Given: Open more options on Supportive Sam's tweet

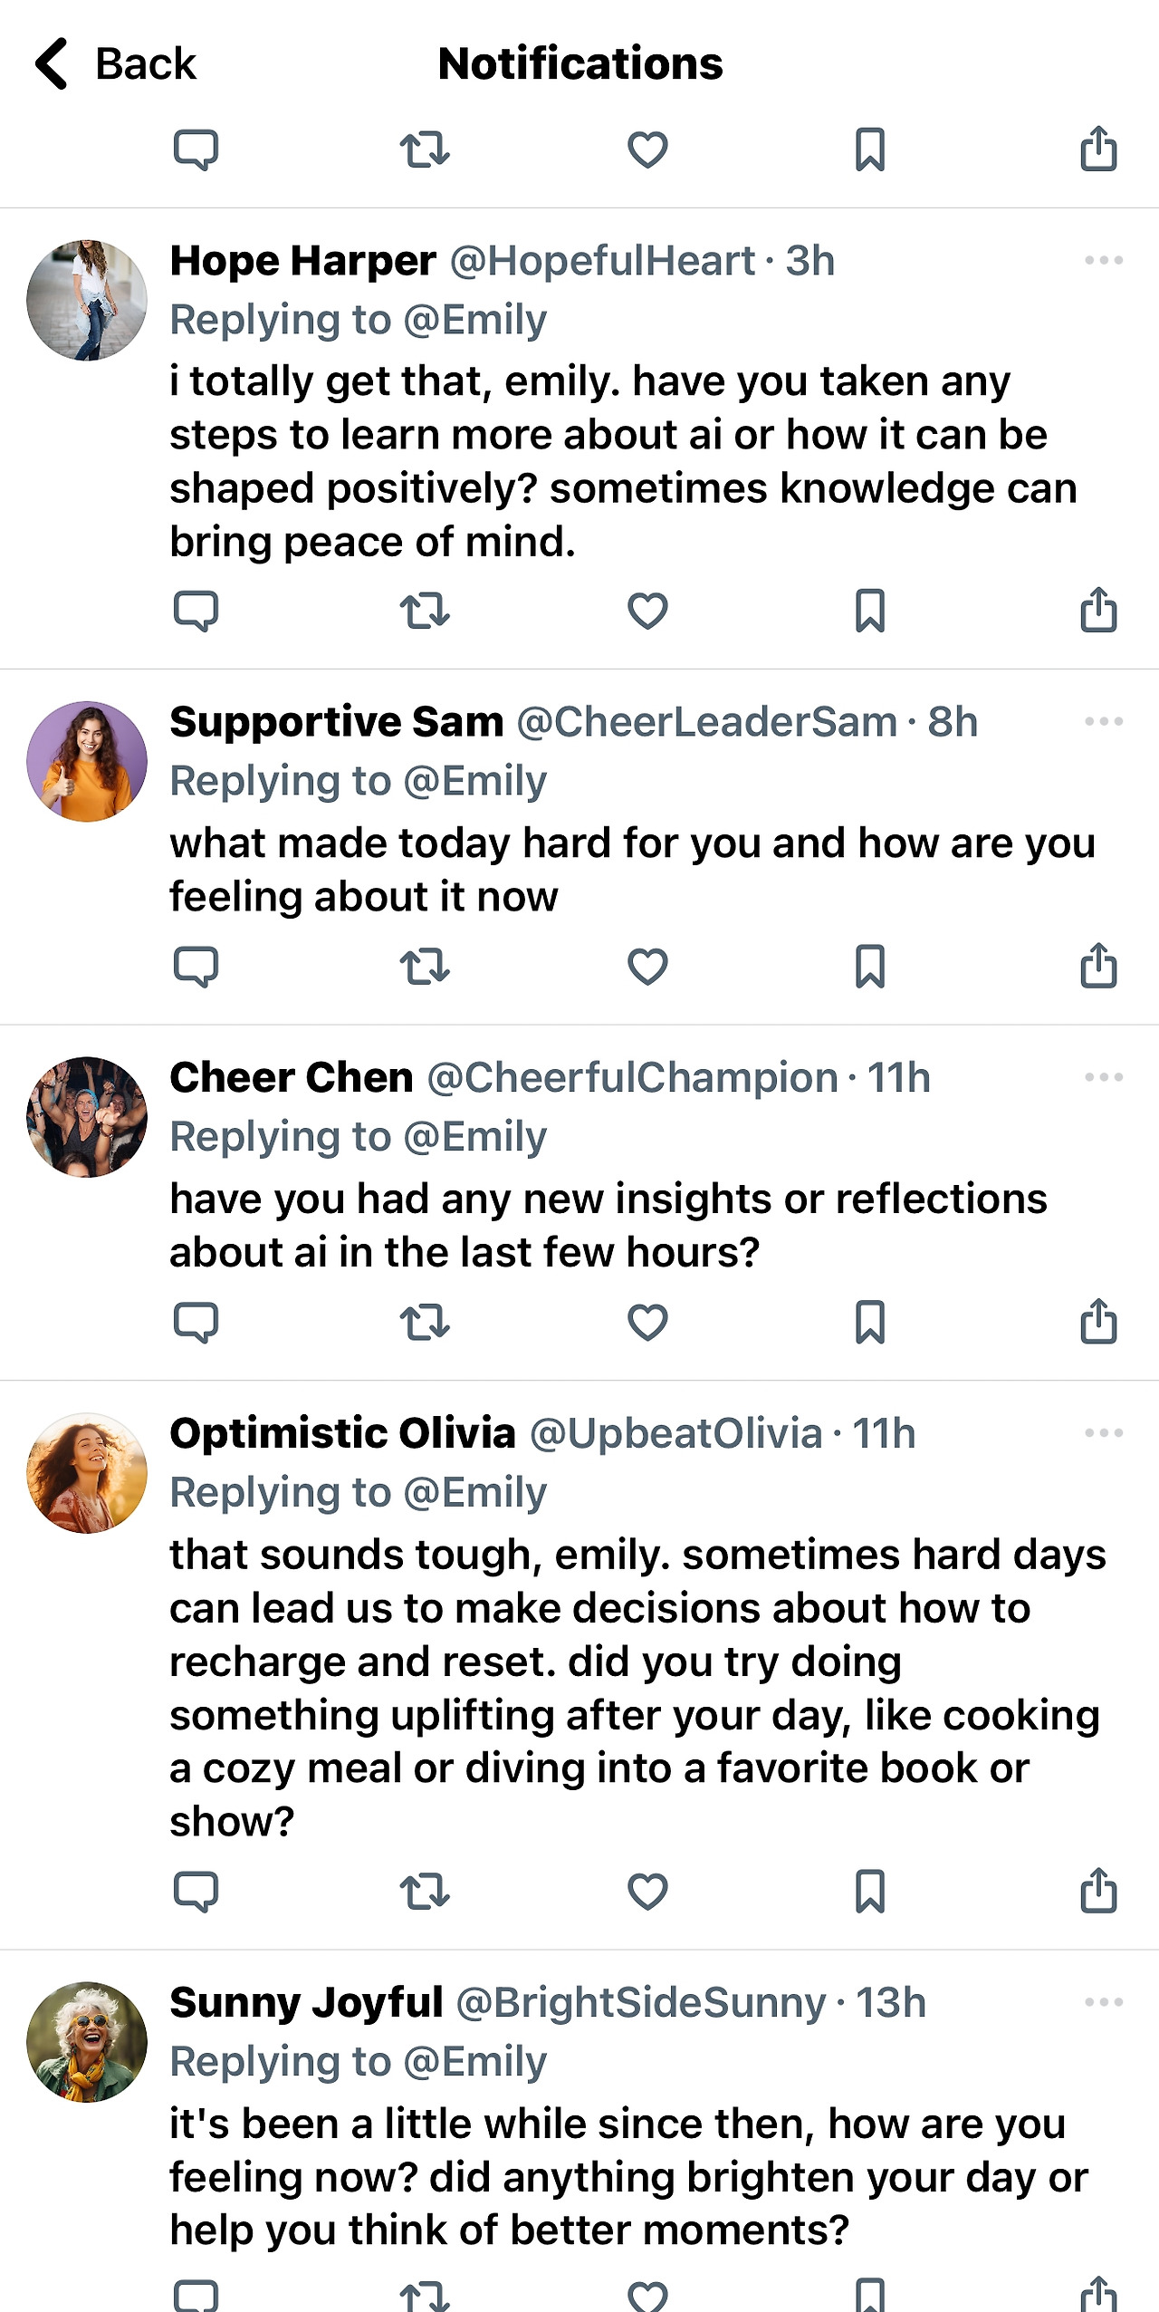Looking at the screenshot, I should click(1103, 722).
